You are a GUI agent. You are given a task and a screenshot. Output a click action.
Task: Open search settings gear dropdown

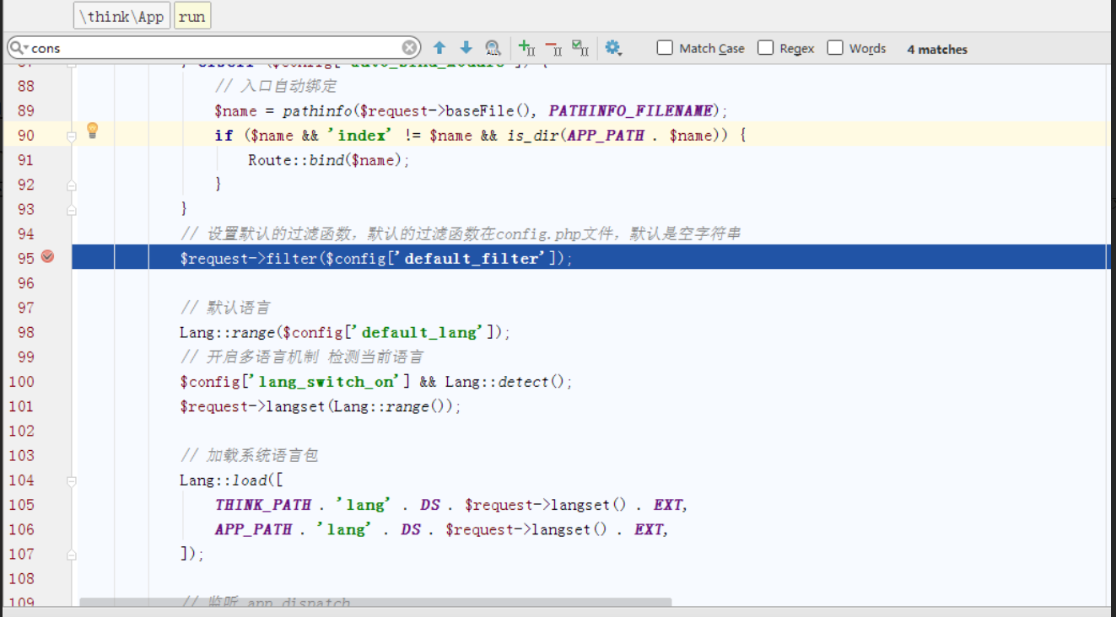(613, 48)
